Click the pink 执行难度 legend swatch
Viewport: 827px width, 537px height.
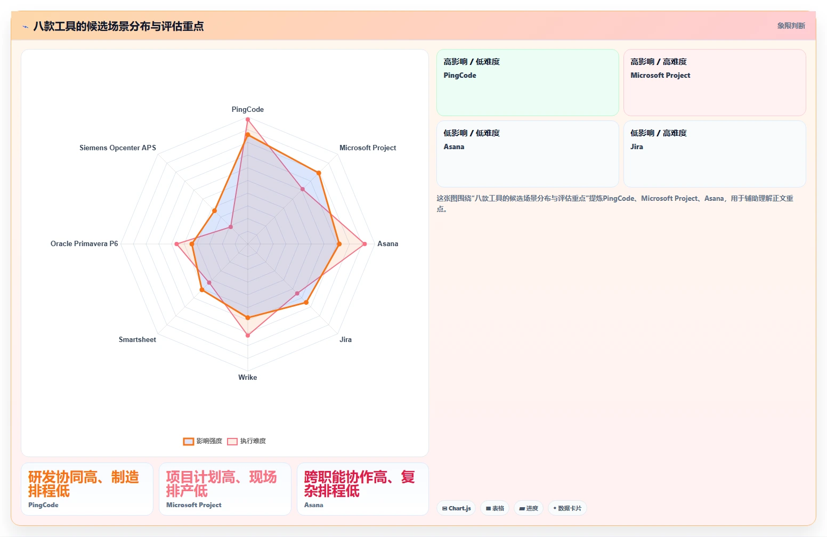click(232, 441)
